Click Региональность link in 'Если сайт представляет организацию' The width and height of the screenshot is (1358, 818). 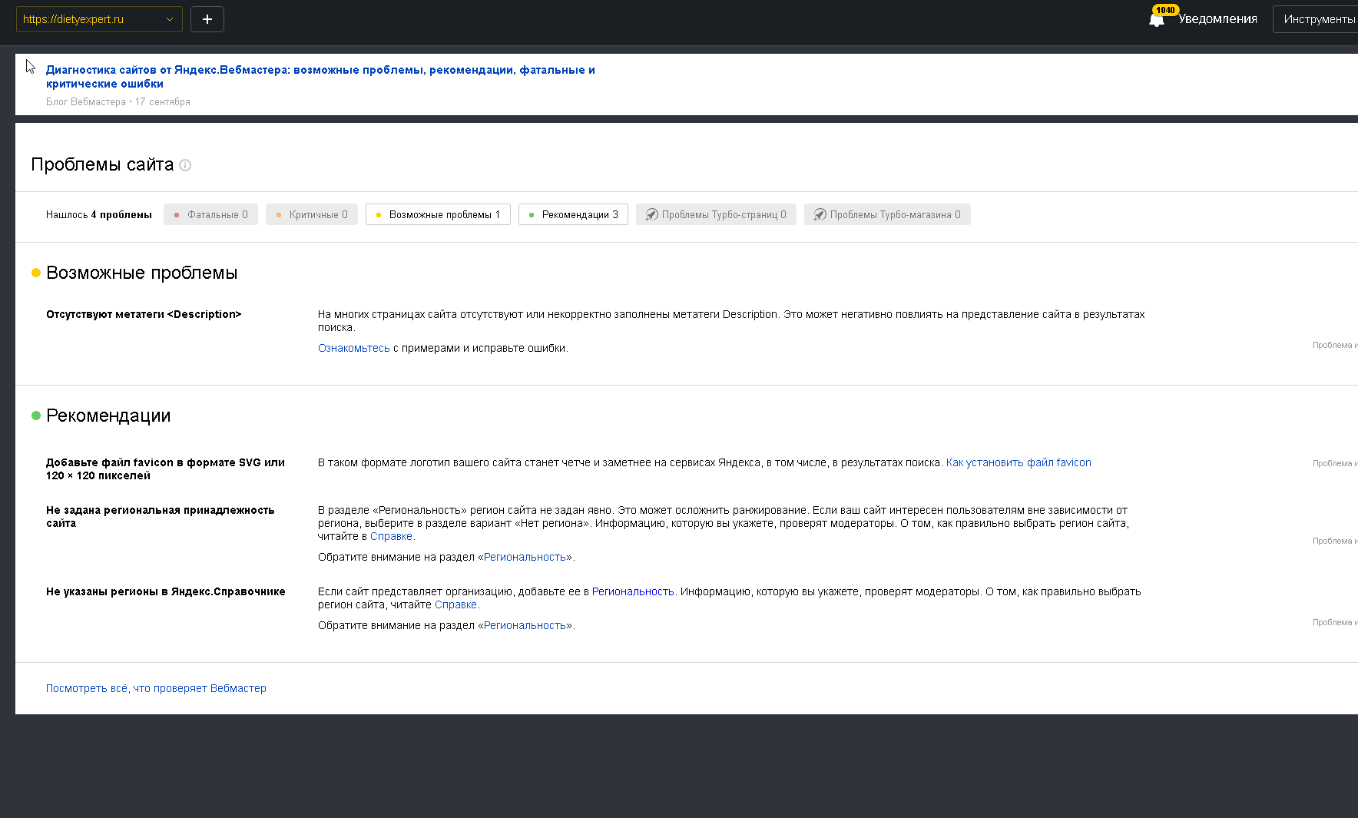pyautogui.click(x=633, y=591)
